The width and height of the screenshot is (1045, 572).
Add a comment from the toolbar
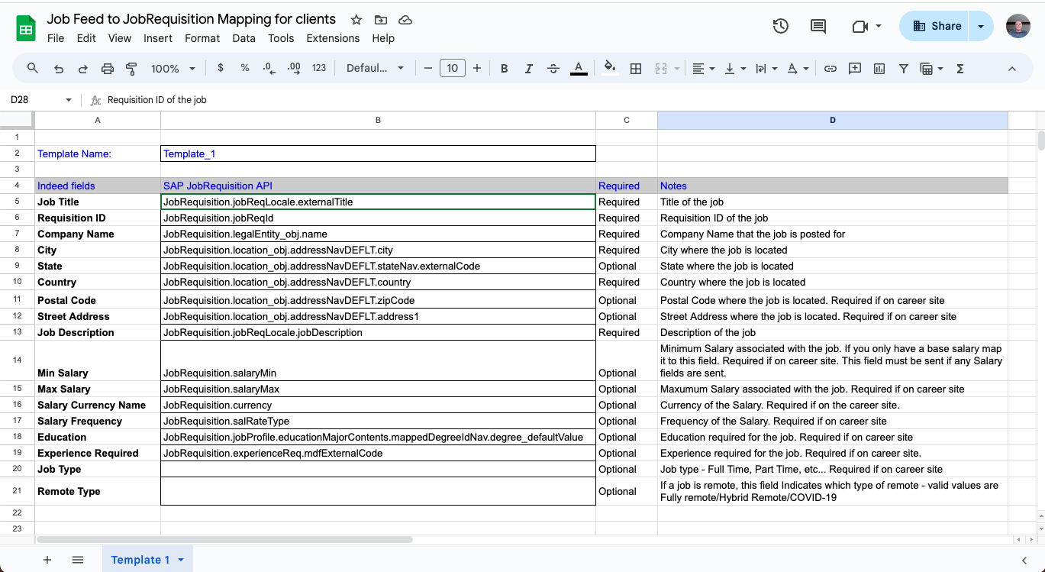click(855, 68)
